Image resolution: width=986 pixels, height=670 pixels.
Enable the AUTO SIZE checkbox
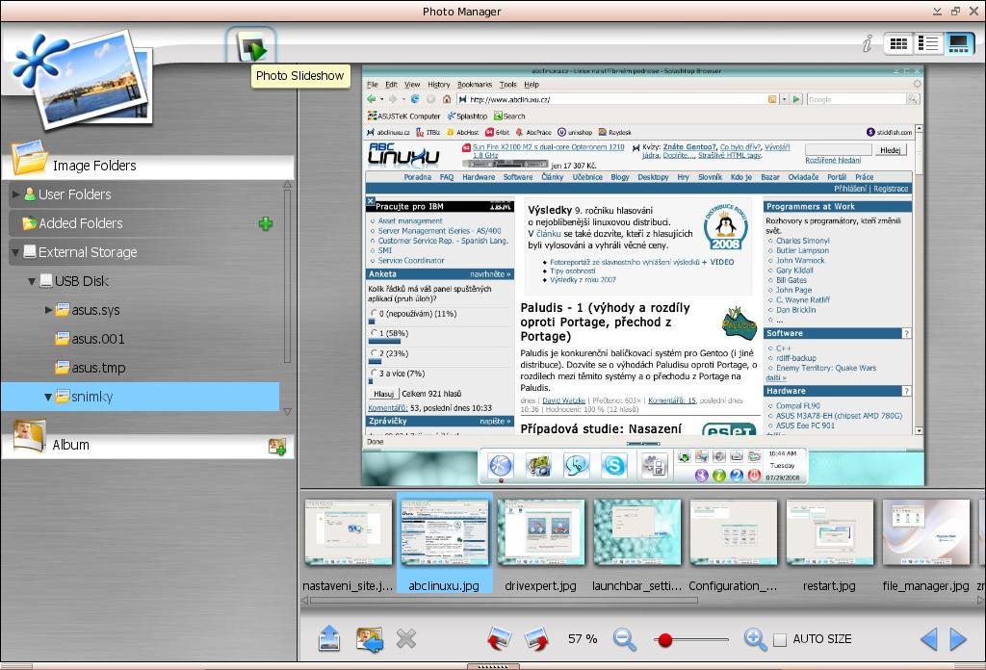[x=780, y=640]
